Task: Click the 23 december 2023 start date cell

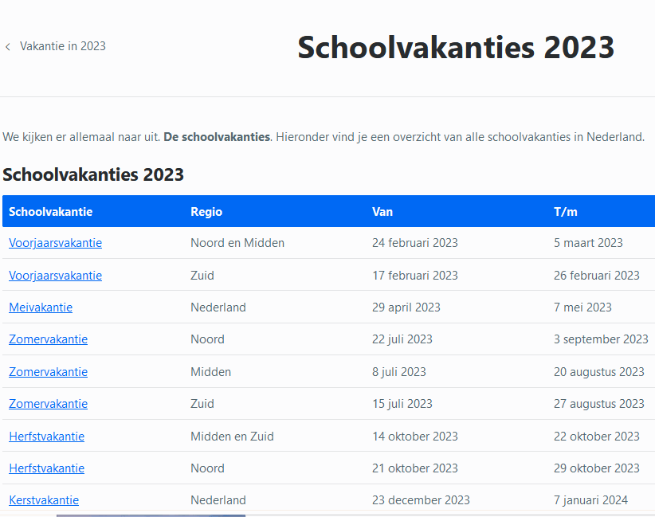Action: 421,500
